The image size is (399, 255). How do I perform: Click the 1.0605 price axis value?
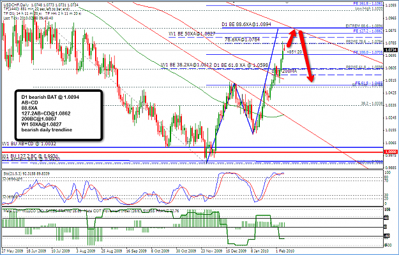tap(391, 68)
